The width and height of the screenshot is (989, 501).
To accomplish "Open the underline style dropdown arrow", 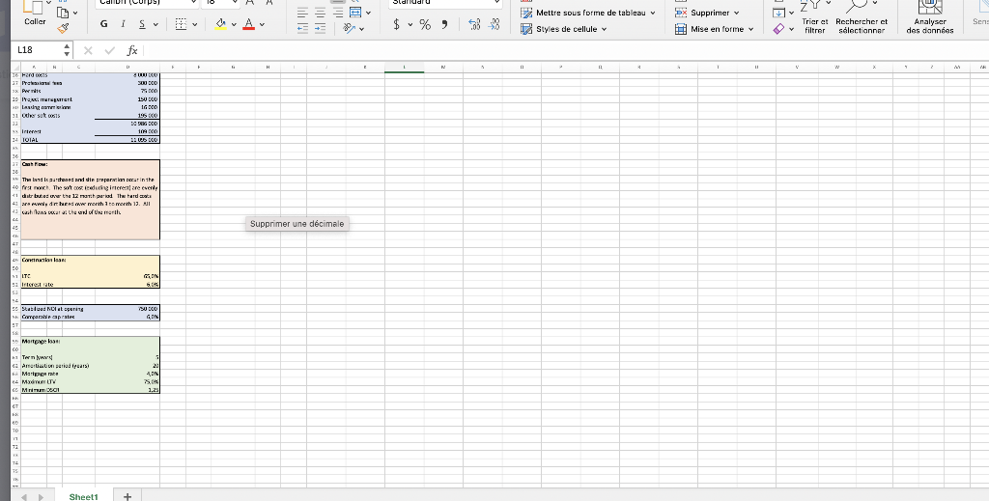I will point(155,24).
